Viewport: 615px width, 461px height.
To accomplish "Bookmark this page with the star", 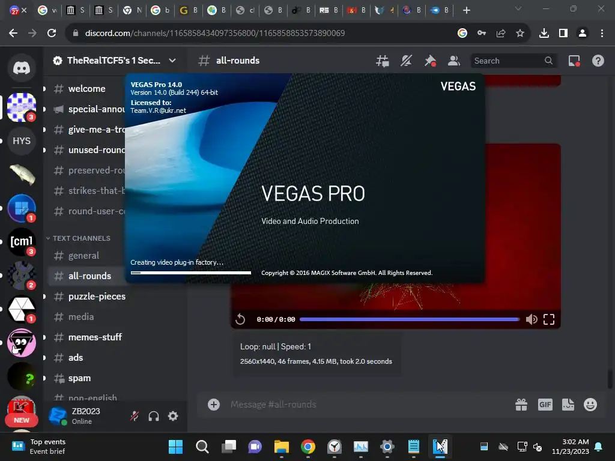I will pos(520,33).
